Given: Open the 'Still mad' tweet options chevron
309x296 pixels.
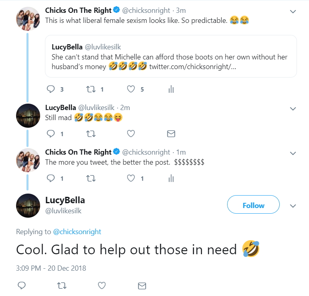Looking at the screenshot, I should [x=293, y=109].
